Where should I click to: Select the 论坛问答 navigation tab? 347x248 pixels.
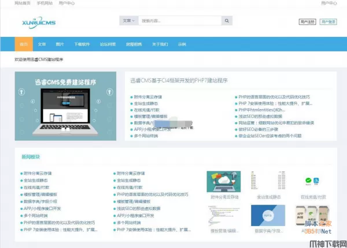(x=108, y=44)
